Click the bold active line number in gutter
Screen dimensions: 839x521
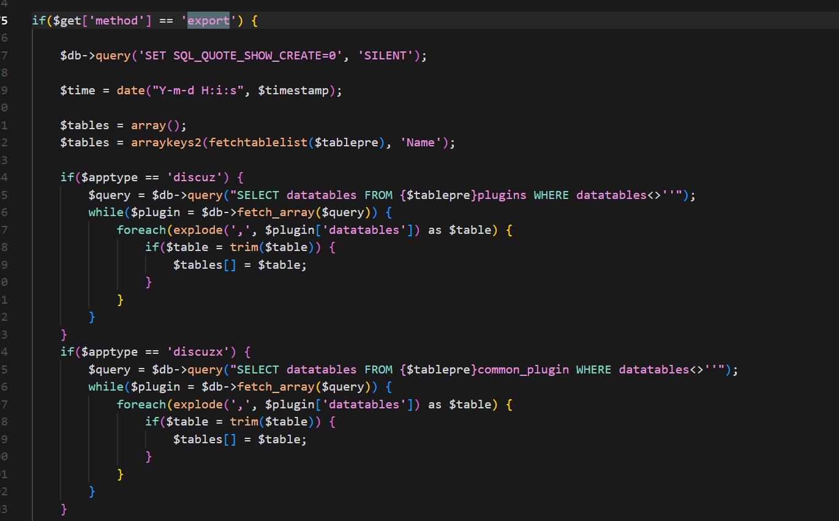(x=5, y=21)
